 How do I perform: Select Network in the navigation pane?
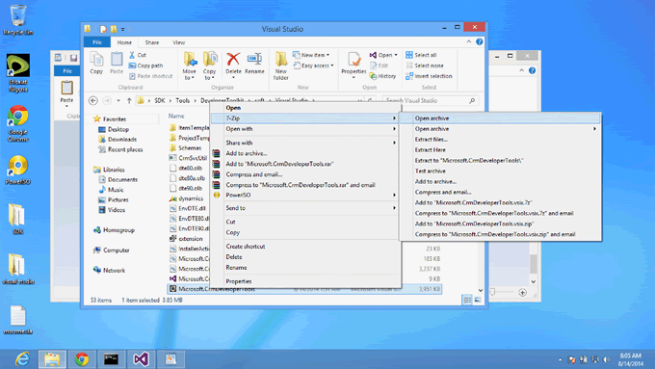(x=110, y=270)
